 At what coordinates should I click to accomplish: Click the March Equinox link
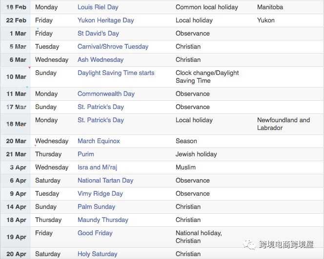(99, 141)
